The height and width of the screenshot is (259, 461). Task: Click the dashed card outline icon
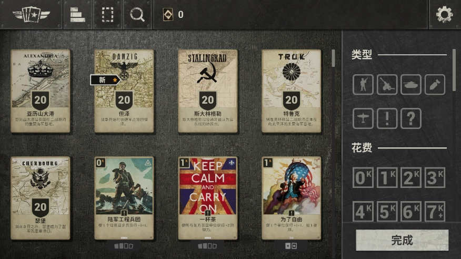107,14
